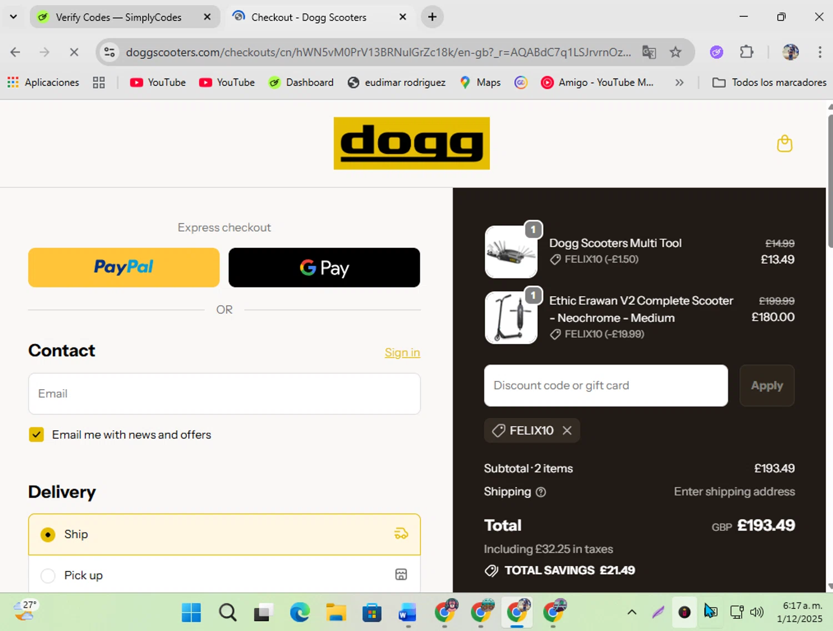Stop loading the page
The height and width of the screenshot is (631, 833).
(73, 52)
